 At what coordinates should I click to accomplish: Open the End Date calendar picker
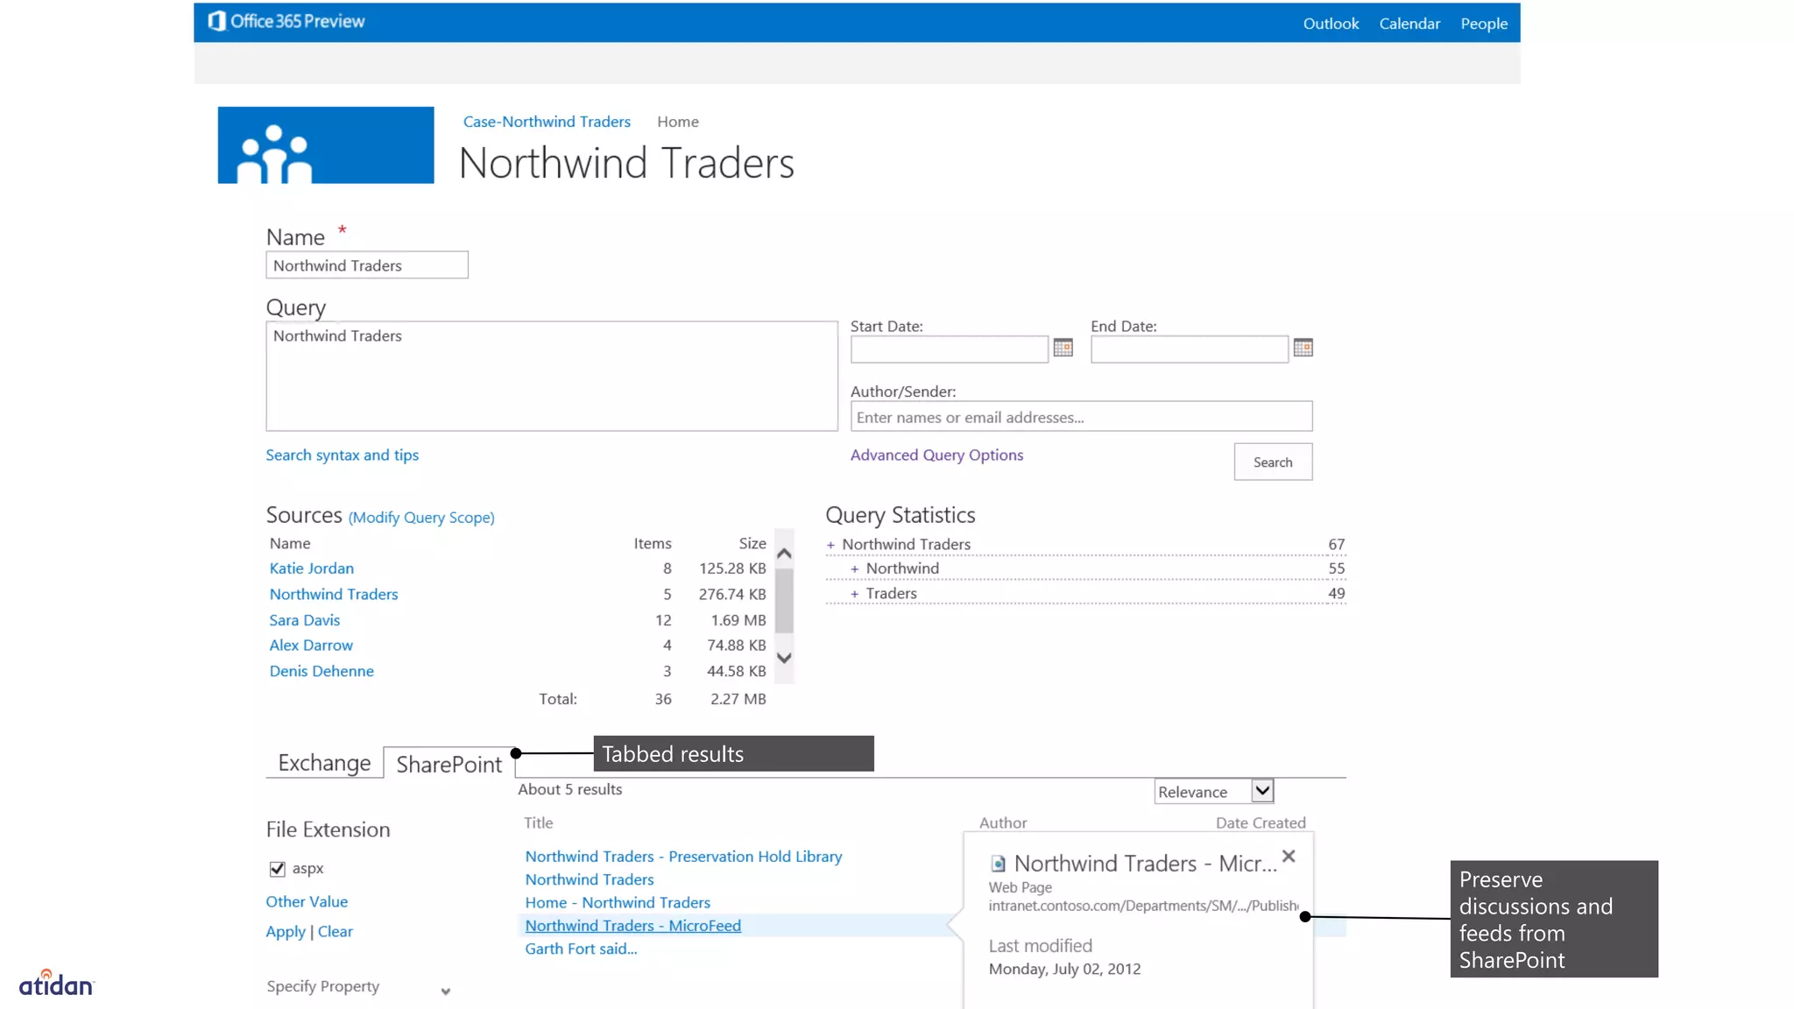click(1303, 348)
